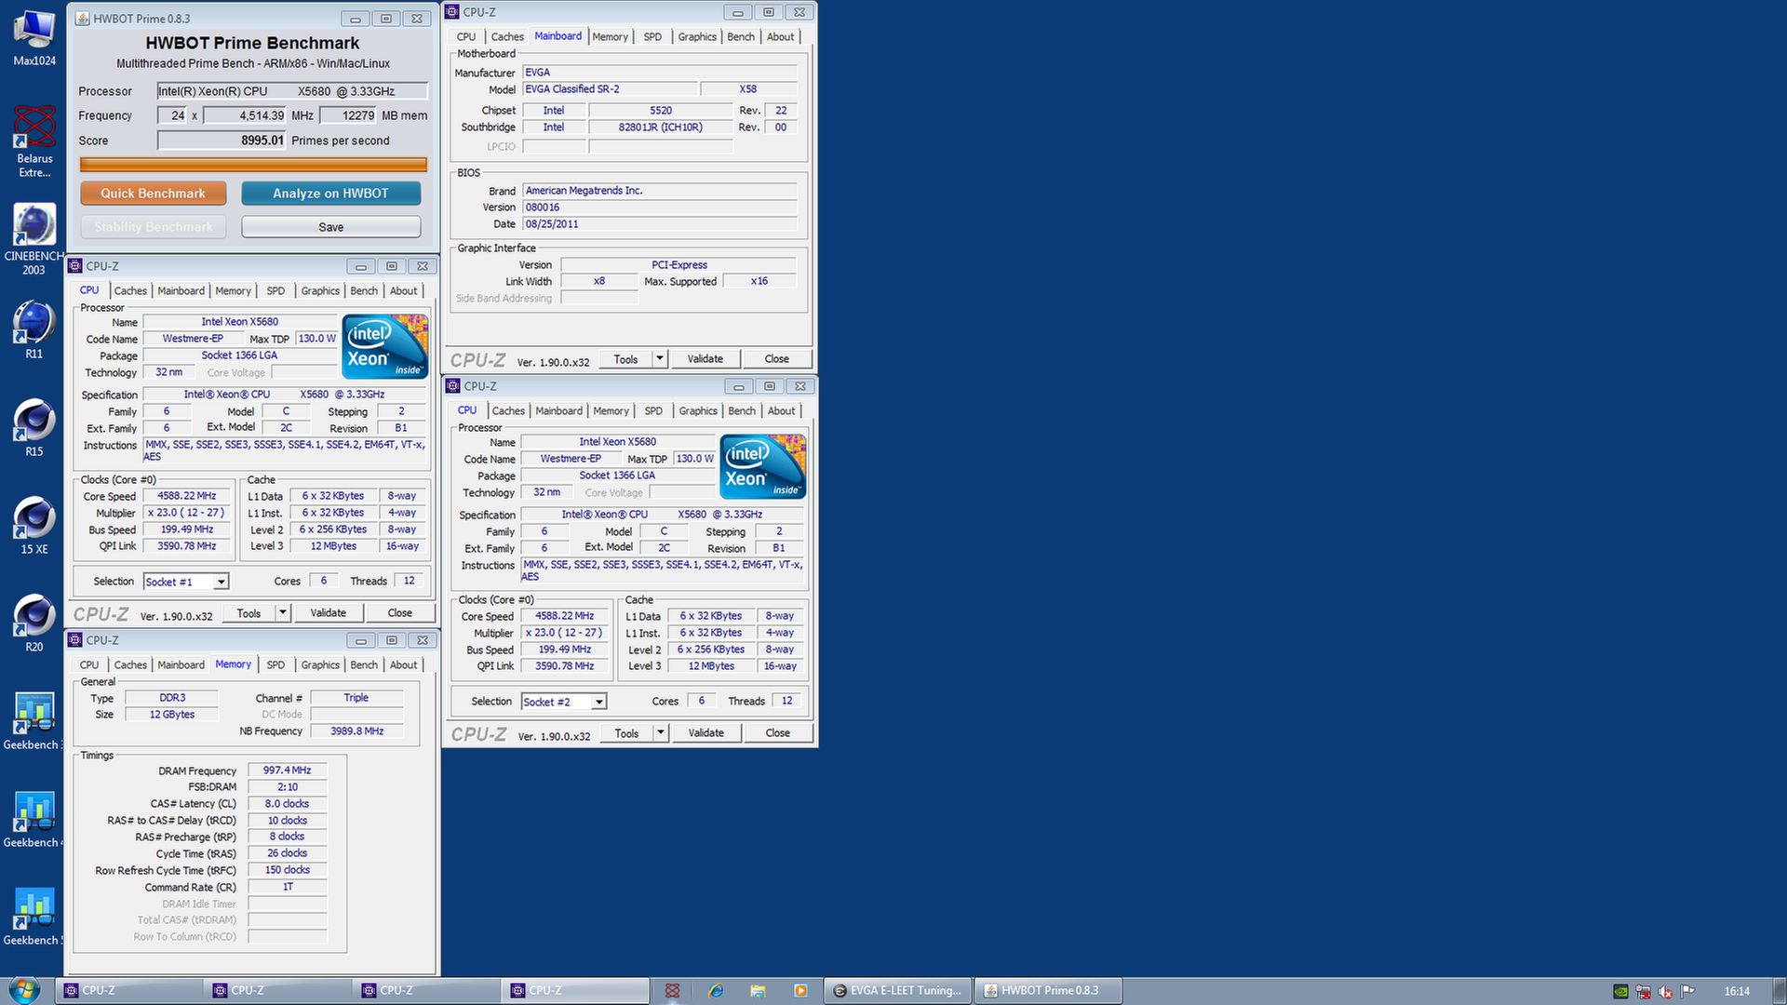Screen dimensions: 1787x1005
Task: Click the Intel Xeon logo in Socket #1 CPU-Z
Action: 385,346
